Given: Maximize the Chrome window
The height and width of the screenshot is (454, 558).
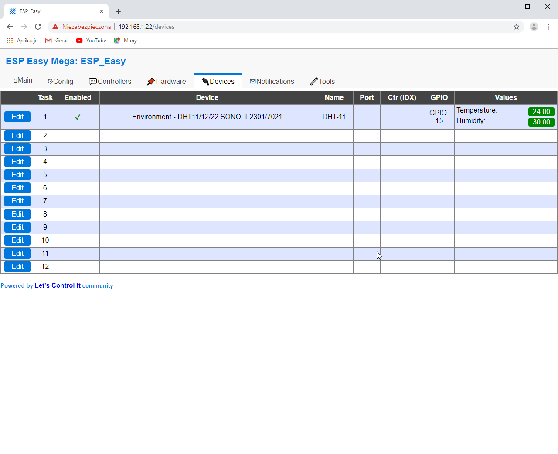Looking at the screenshot, I should [x=527, y=7].
